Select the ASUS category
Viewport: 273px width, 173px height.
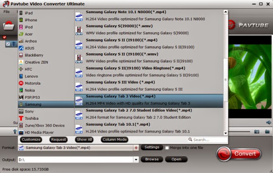[46, 48]
